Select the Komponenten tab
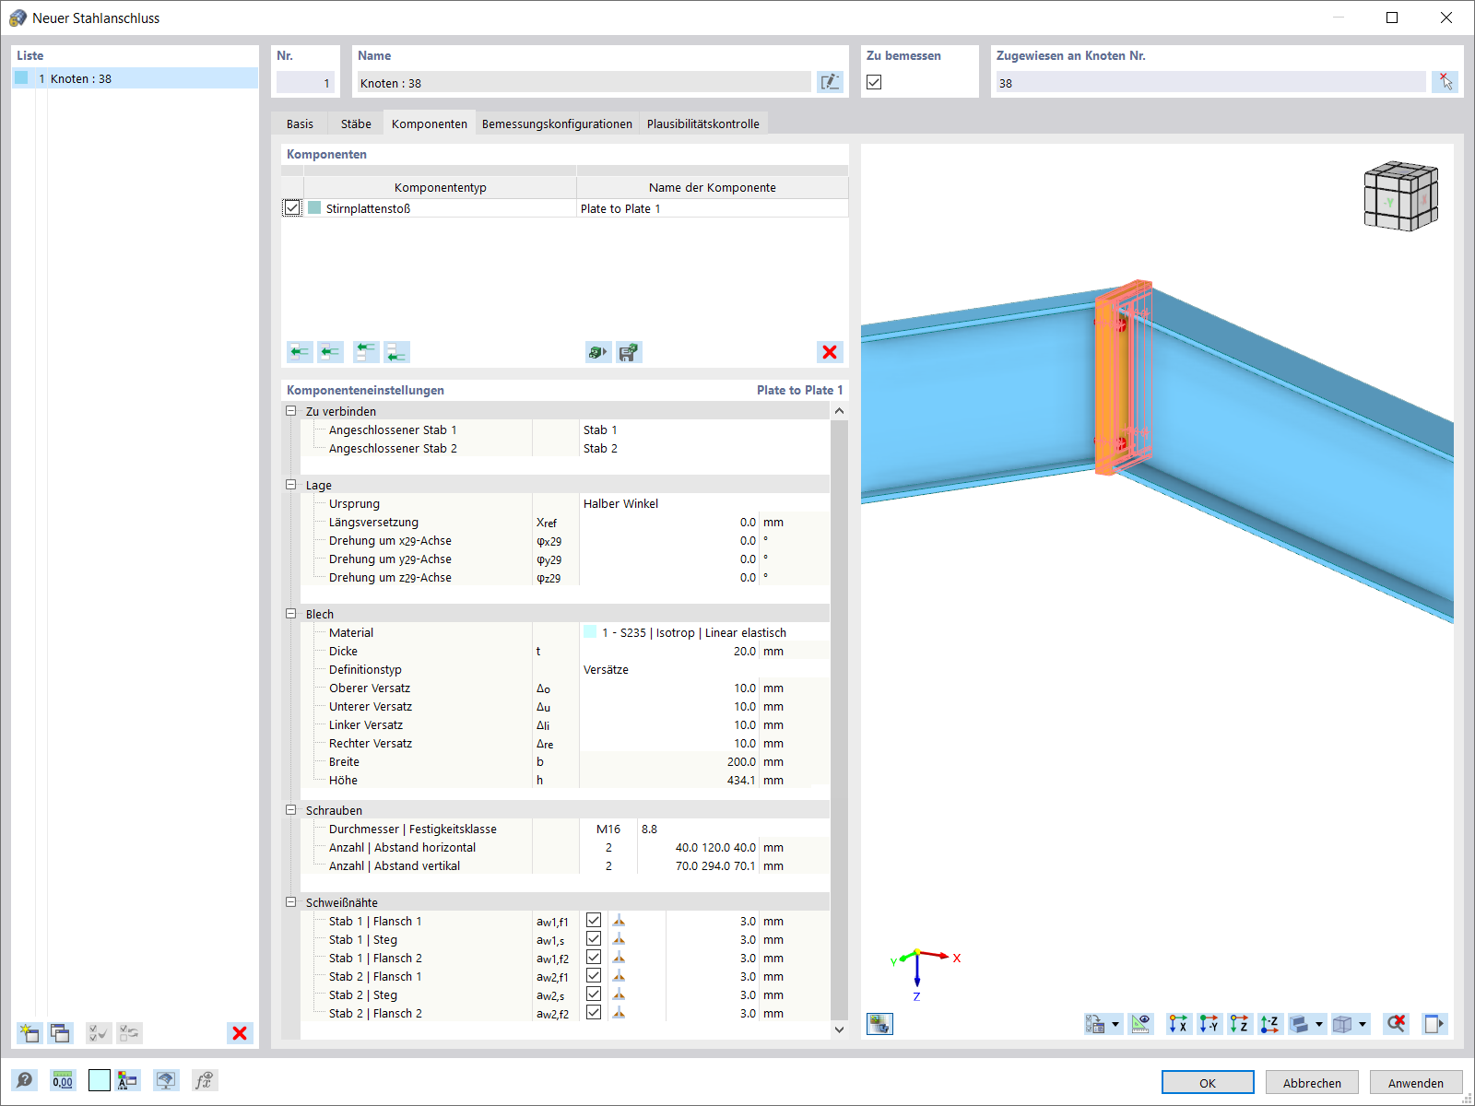Screen dimensions: 1475x1106 [x=430, y=124]
